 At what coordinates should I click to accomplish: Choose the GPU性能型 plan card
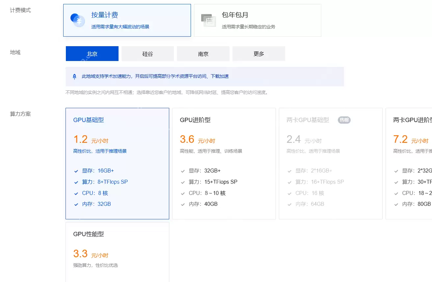tap(117, 251)
